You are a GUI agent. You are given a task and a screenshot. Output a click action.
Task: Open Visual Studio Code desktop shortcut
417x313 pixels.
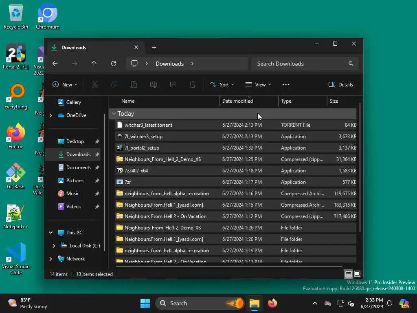click(x=16, y=259)
